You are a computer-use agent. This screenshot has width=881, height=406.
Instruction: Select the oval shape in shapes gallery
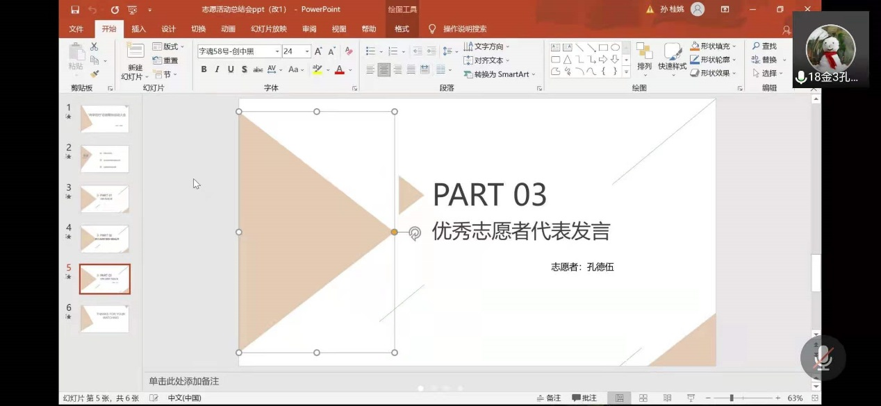[615, 47]
